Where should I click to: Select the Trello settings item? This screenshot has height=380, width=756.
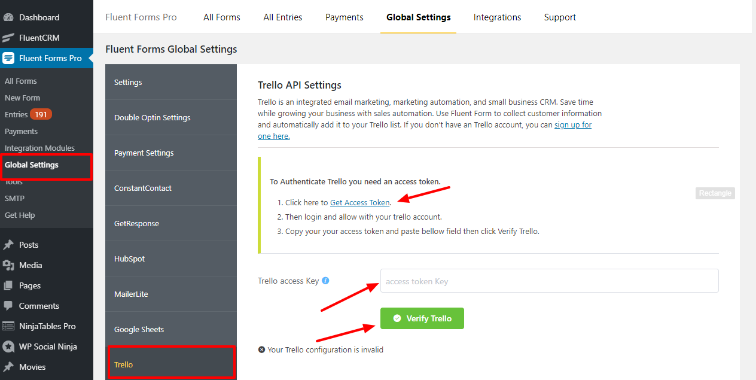coord(171,364)
